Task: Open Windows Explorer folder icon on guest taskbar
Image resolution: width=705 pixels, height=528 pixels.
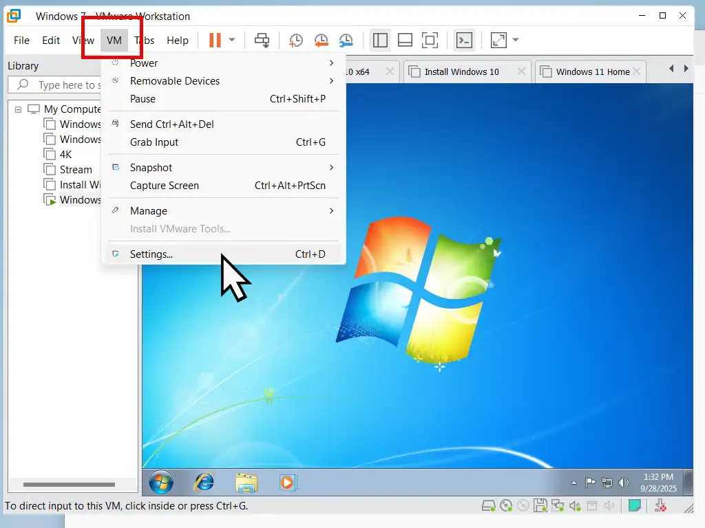Action: [246, 483]
